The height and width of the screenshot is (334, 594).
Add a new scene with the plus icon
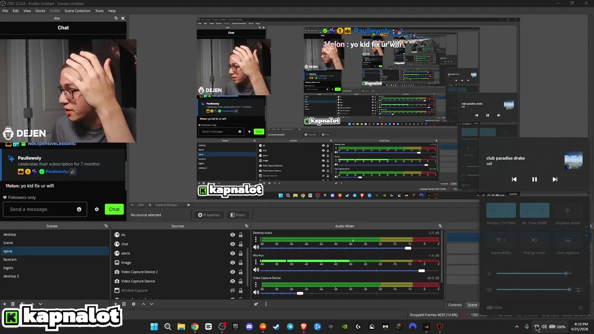click(5, 304)
